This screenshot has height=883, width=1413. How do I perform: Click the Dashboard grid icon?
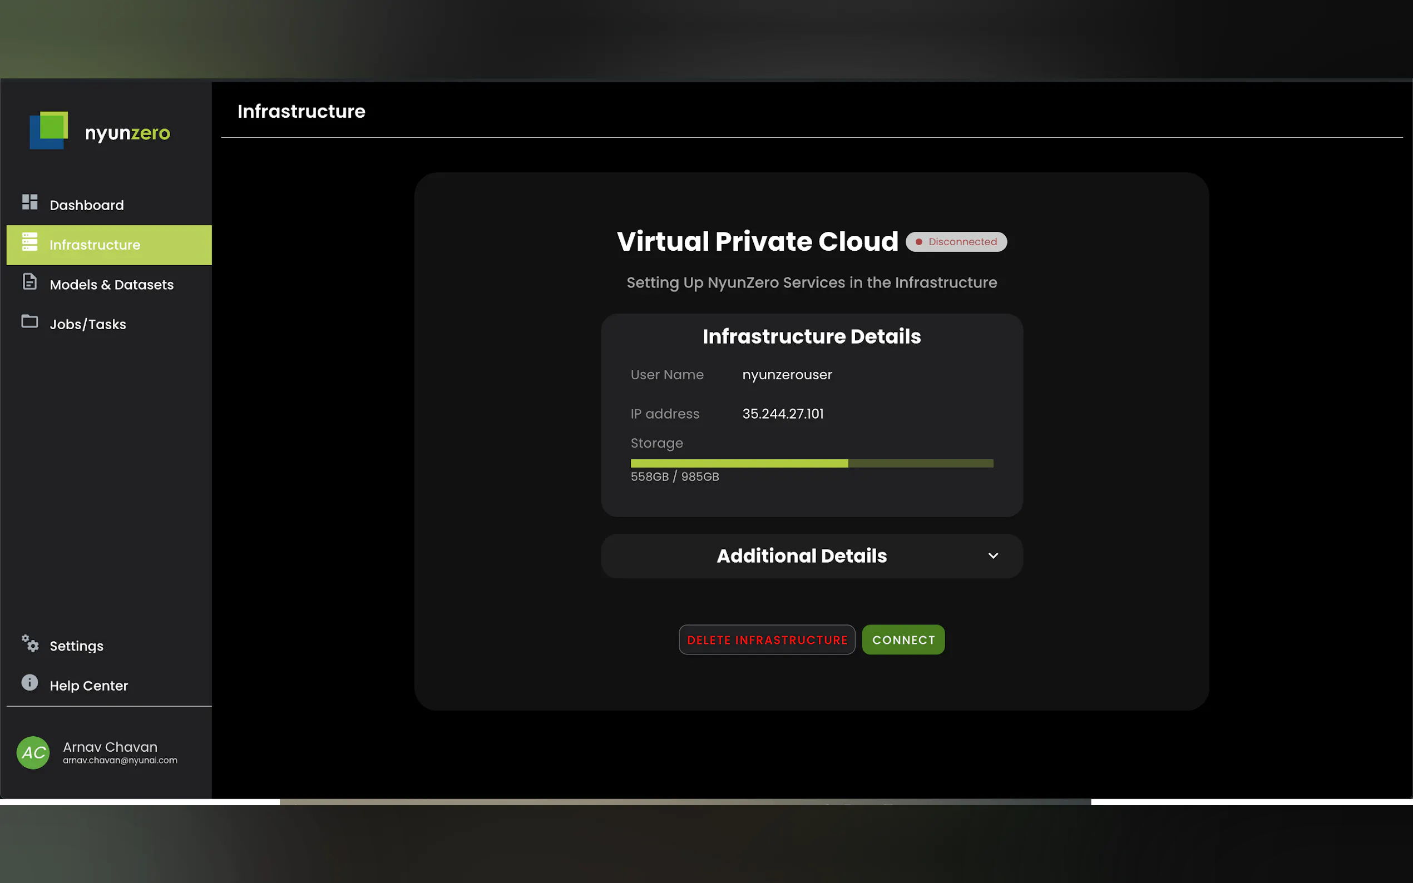pos(29,202)
